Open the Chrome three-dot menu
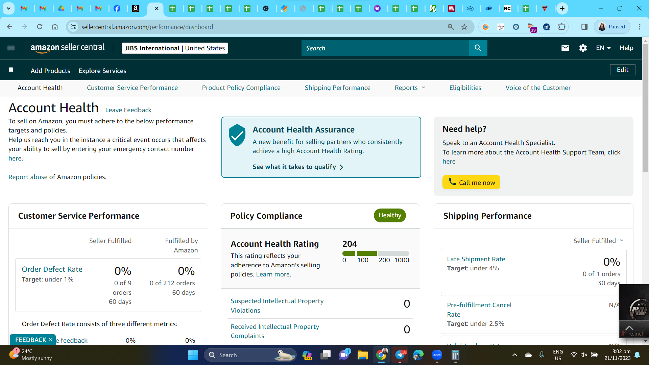The image size is (649, 365). point(640,27)
